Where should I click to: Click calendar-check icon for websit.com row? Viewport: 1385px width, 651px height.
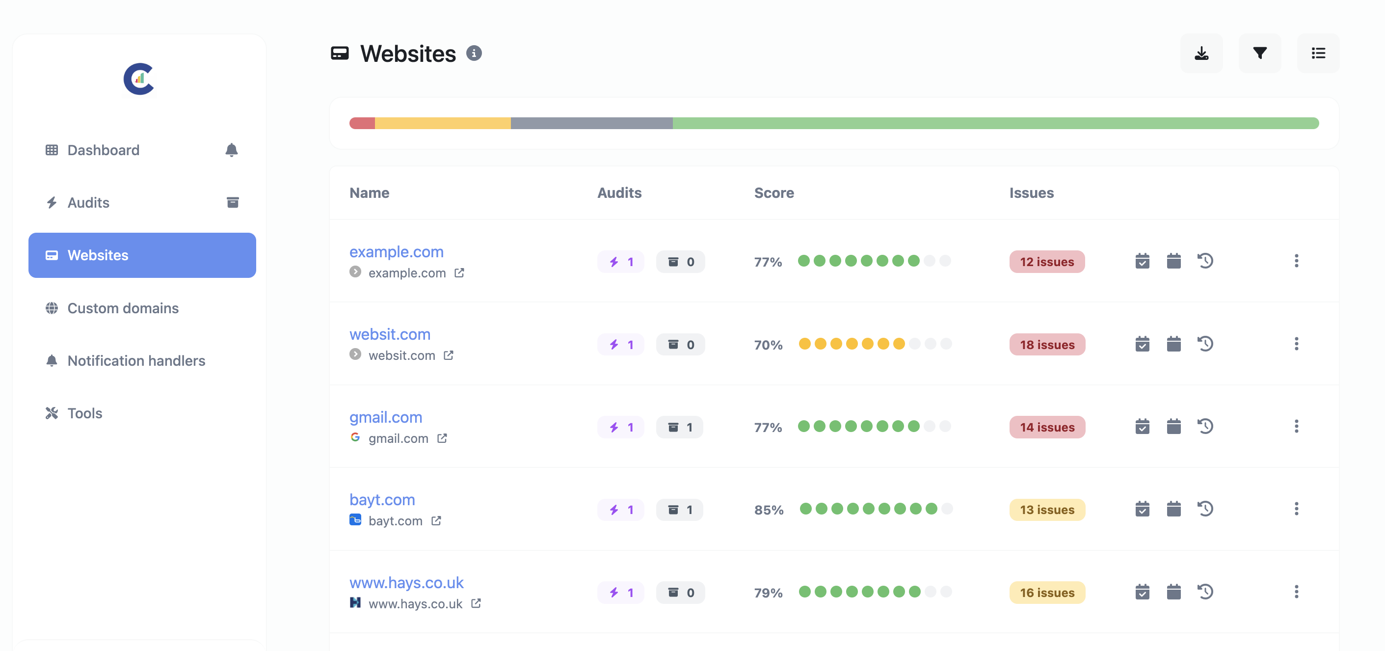pos(1142,344)
